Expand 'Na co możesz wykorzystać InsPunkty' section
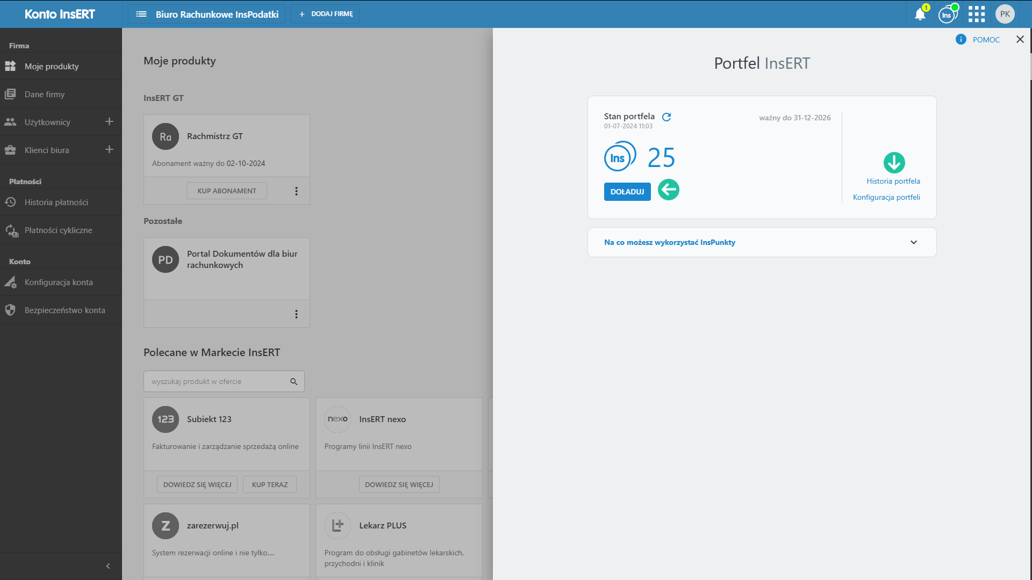This screenshot has width=1032, height=580. pyautogui.click(x=913, y=242)
